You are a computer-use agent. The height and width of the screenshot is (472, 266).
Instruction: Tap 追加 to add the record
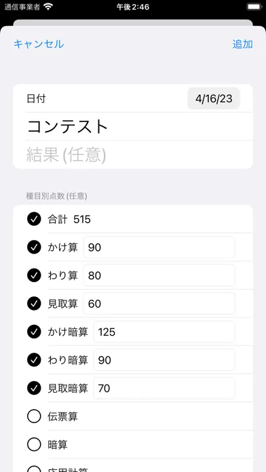coord(242,44)
